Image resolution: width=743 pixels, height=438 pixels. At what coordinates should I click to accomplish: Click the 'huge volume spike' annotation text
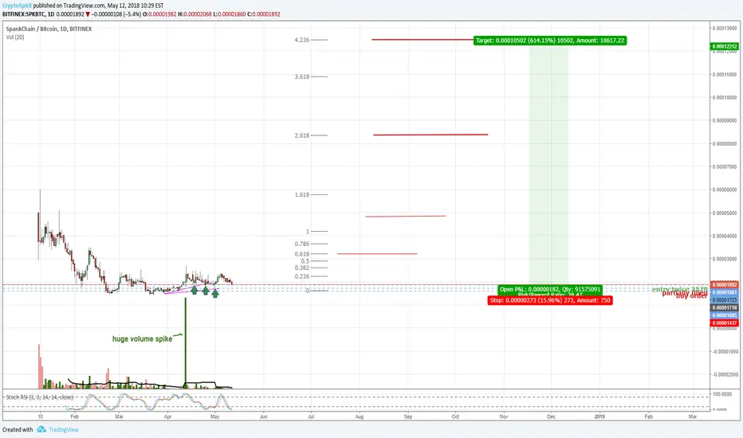pyautogui.click(x=142, y=339)
